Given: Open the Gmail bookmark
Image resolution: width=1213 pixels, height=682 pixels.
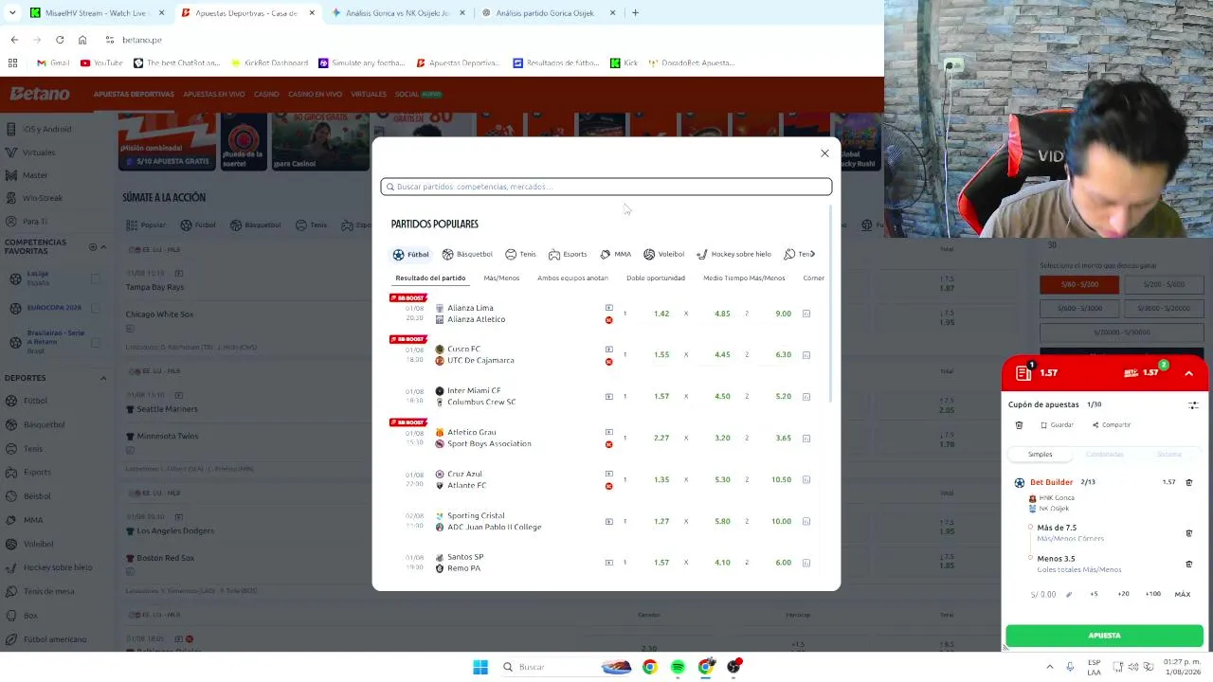Looking at the screenshot, I should (53, 63).
